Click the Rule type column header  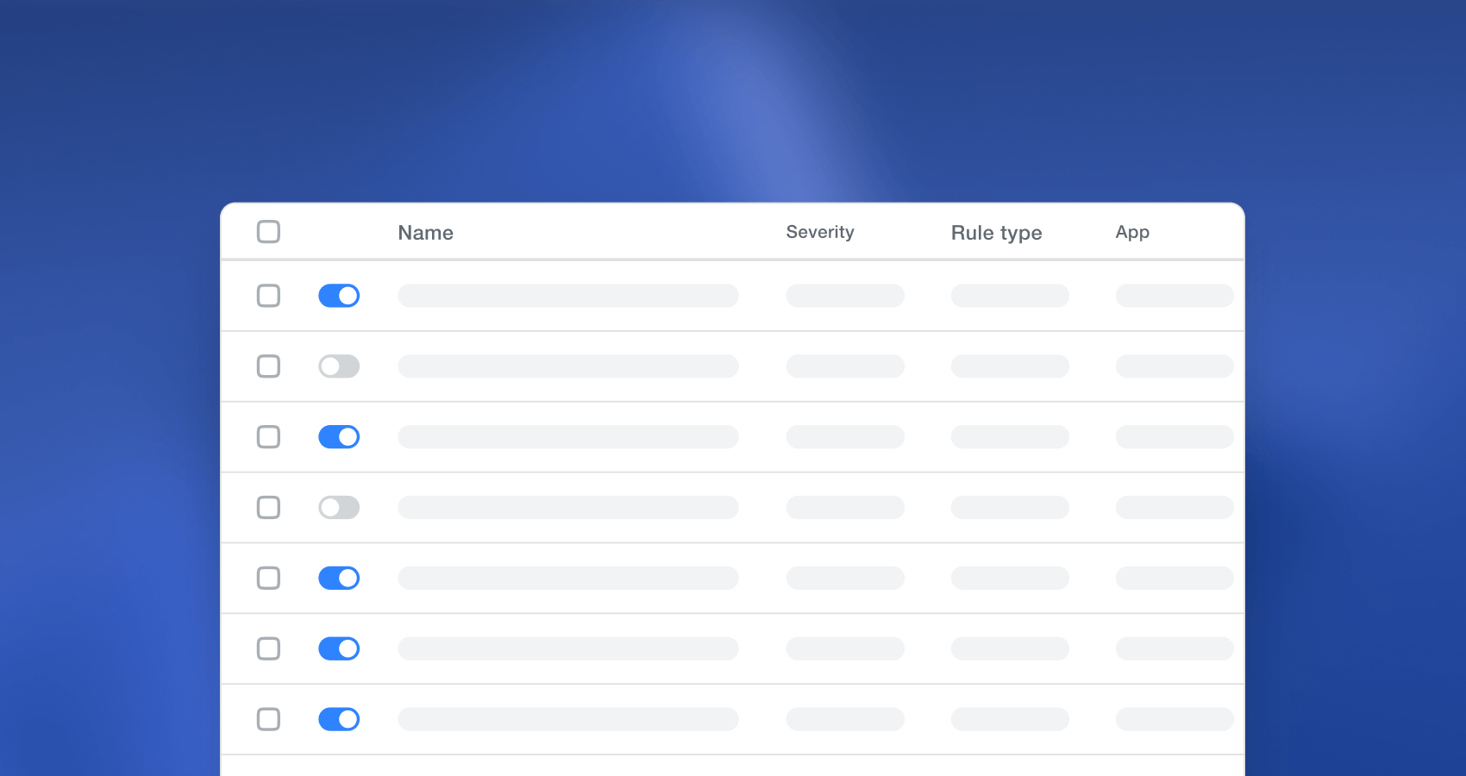[x=996, y=233]
